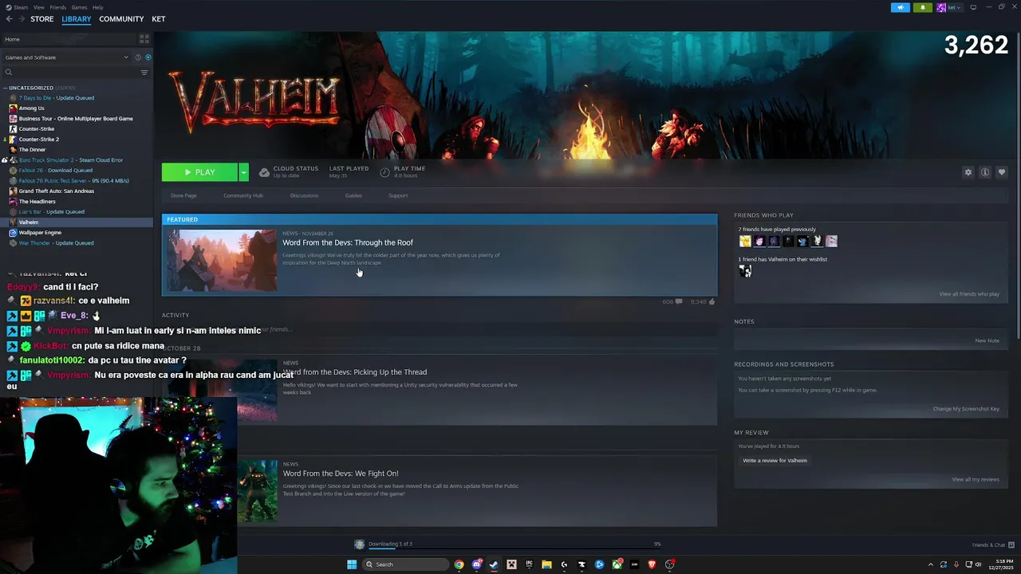Open KET profile tab
The image size is (1021, 574).
(x=159, y=19)
